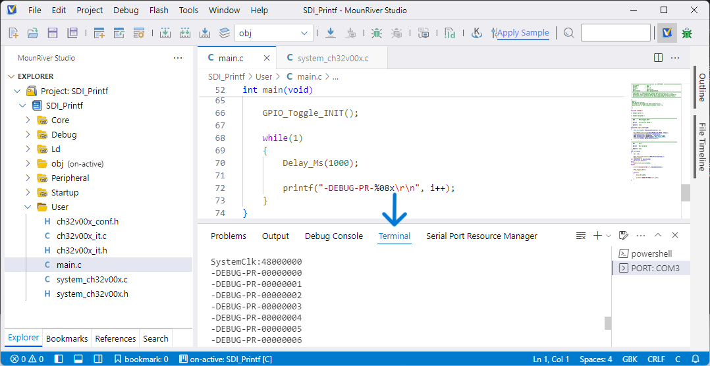The image size is (710, 366).
Task: Click the split editor icon
Action: click(x=658, y=58)
